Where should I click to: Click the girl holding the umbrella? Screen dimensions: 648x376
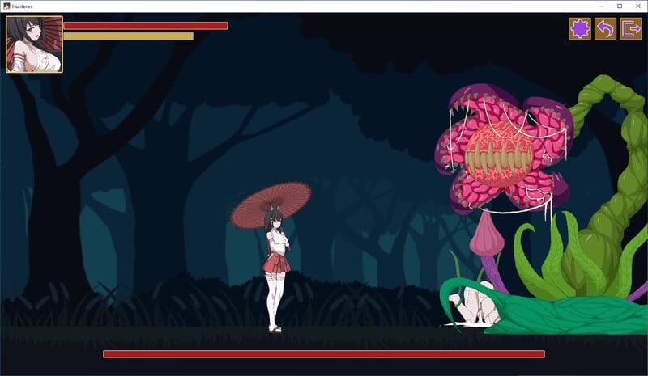point(275,268)
